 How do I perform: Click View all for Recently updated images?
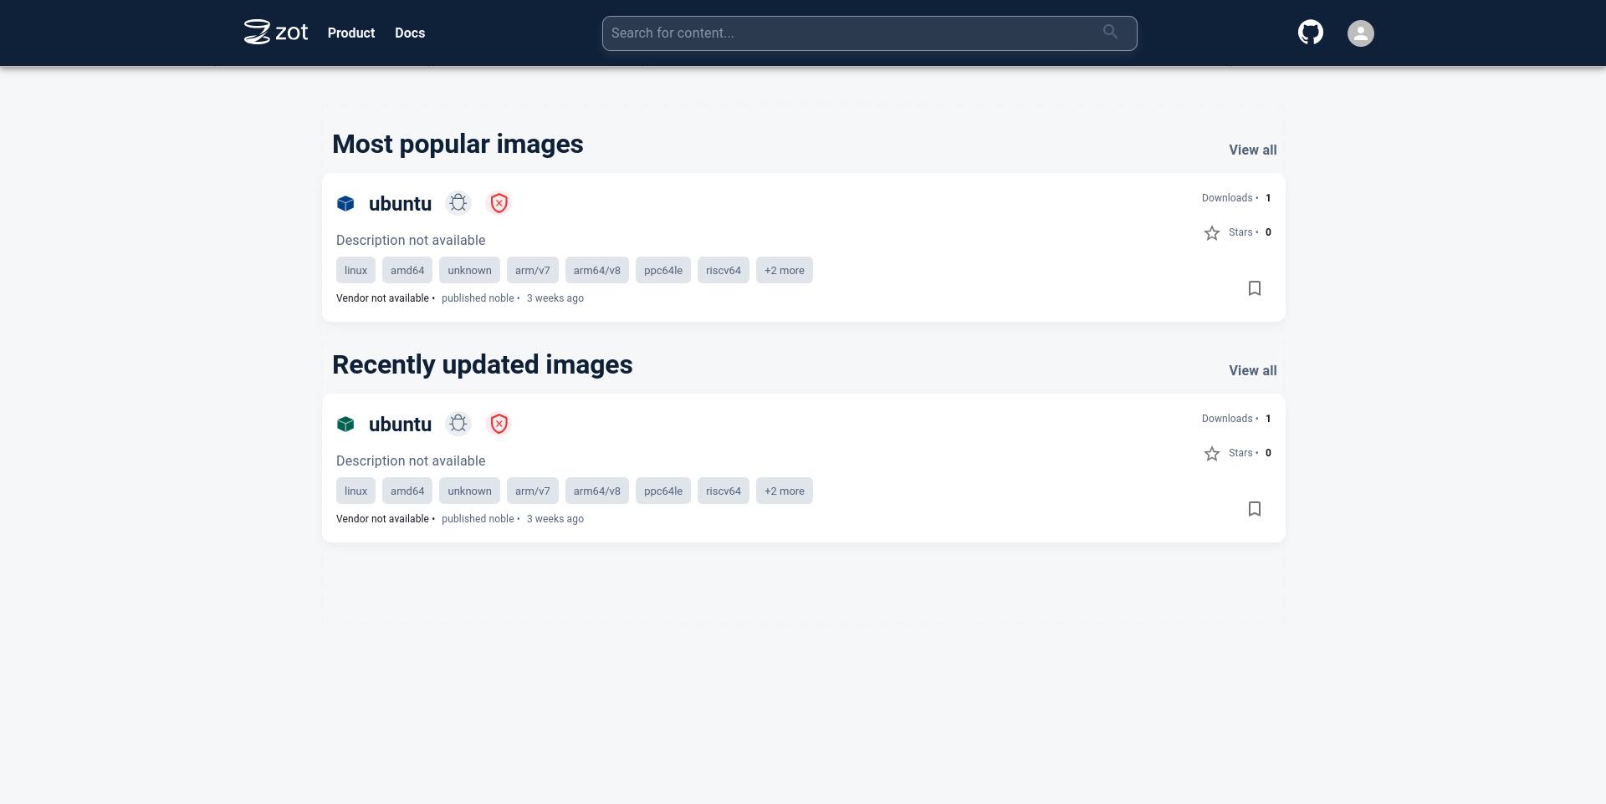pyautogui.click(x=1252, y=370)
